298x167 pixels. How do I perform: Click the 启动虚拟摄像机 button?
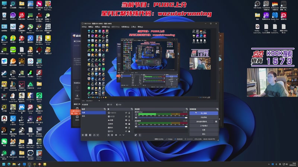click(x=202, y=122)
